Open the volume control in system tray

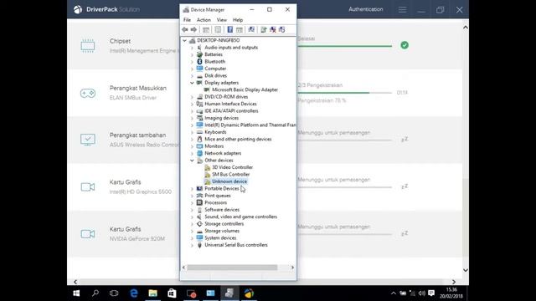[422, 293]
